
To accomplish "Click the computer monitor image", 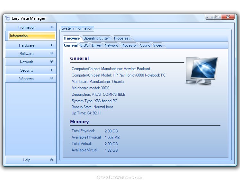I will click(202, 71).
